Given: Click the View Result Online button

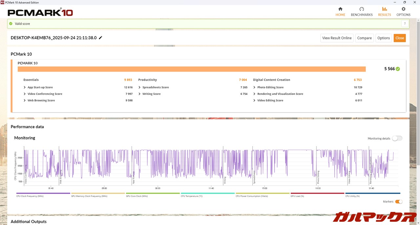Looking at the screenshot, I should [x=337, y=38].
